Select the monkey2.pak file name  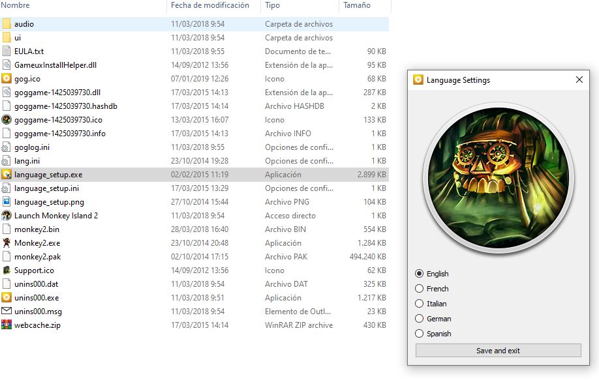[37, 257]
